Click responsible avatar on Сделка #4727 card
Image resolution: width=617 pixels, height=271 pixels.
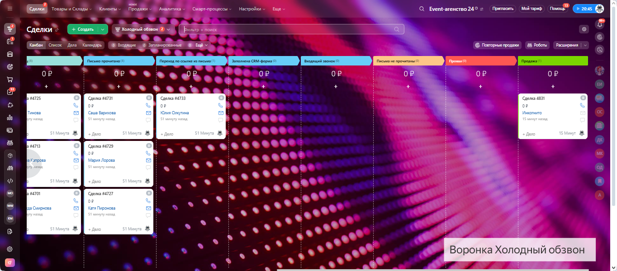[x=147, y=229]
